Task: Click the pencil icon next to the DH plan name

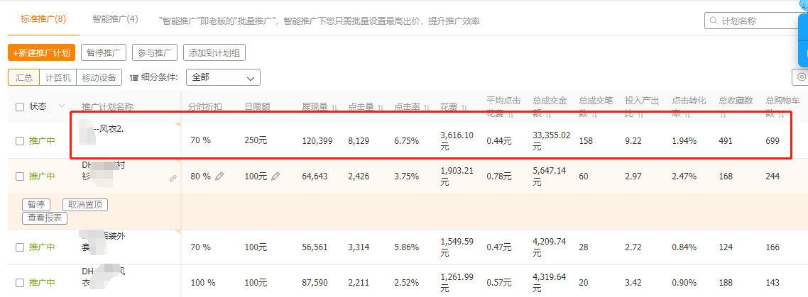Action: [173, 179]
